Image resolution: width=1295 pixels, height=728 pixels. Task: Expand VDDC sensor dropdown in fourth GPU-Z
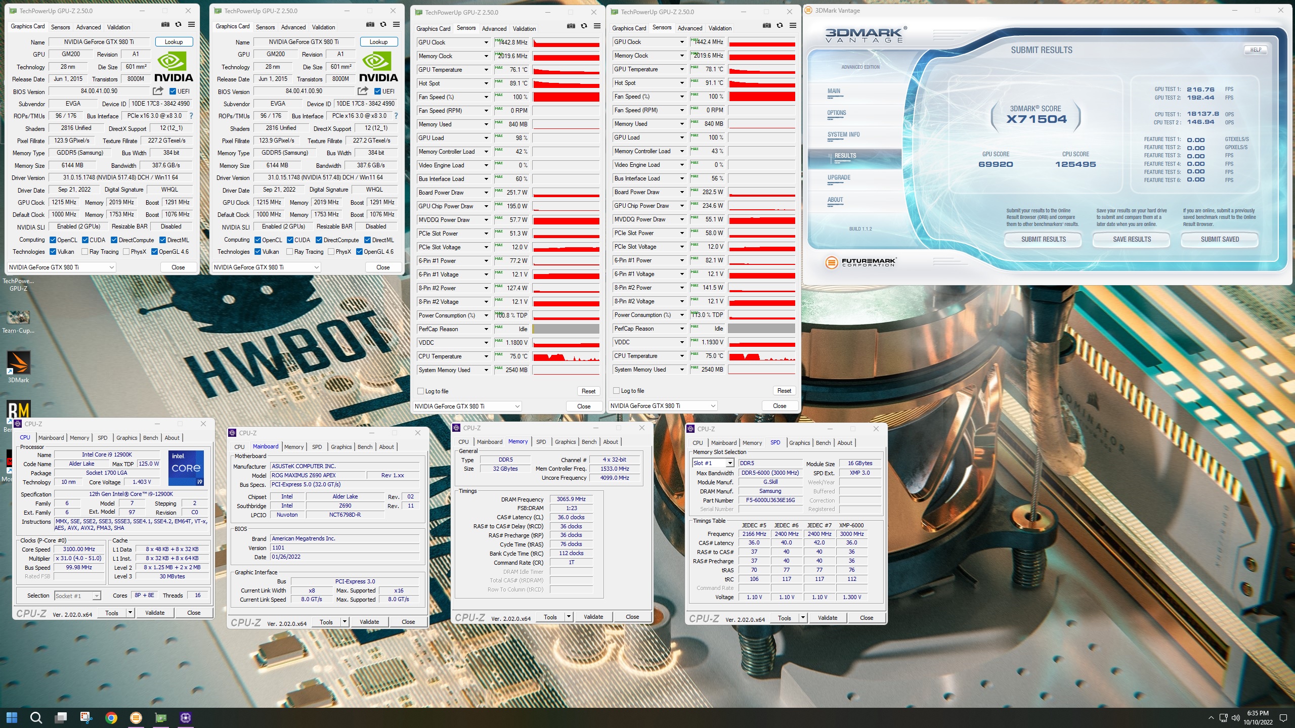pos(682,342)
